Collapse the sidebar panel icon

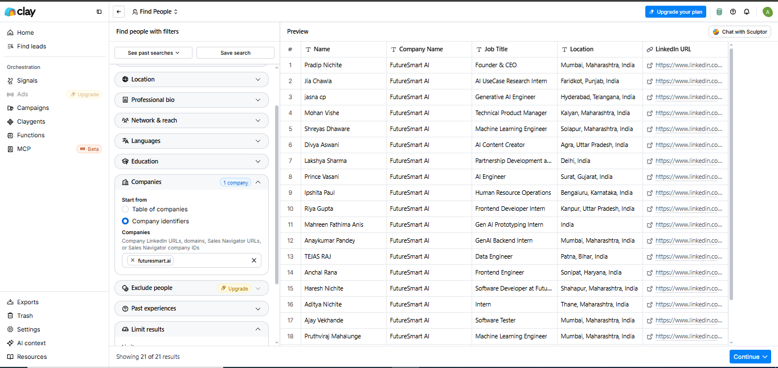pos(99,11)
